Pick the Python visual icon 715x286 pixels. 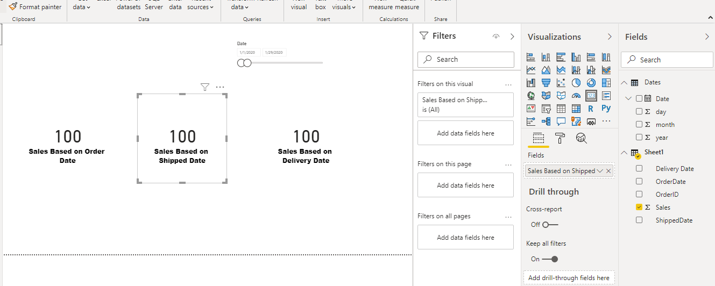point(606,109)
